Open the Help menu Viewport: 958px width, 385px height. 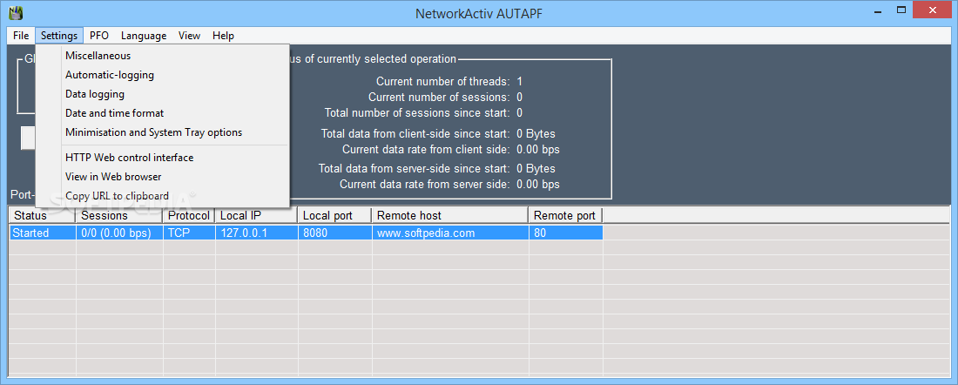(x=223, y=36)
